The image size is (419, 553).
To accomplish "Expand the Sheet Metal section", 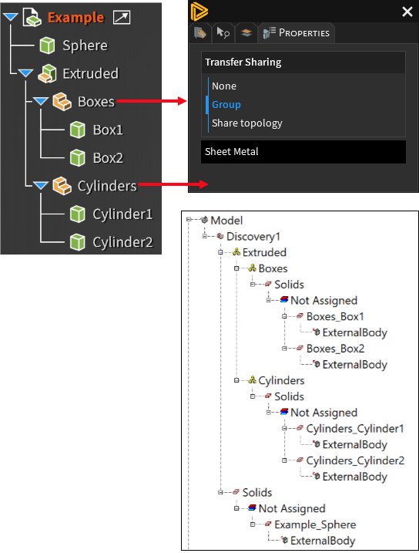I will coord(303,152).
